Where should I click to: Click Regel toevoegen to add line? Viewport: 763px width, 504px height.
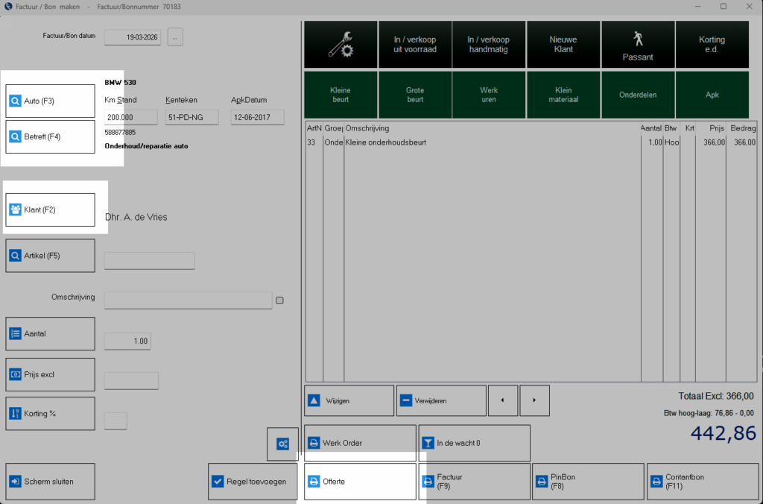point(252,482)
